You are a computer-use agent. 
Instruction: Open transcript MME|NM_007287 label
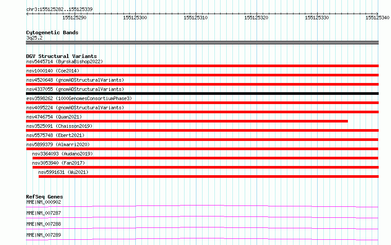click(x=43, y=213)
